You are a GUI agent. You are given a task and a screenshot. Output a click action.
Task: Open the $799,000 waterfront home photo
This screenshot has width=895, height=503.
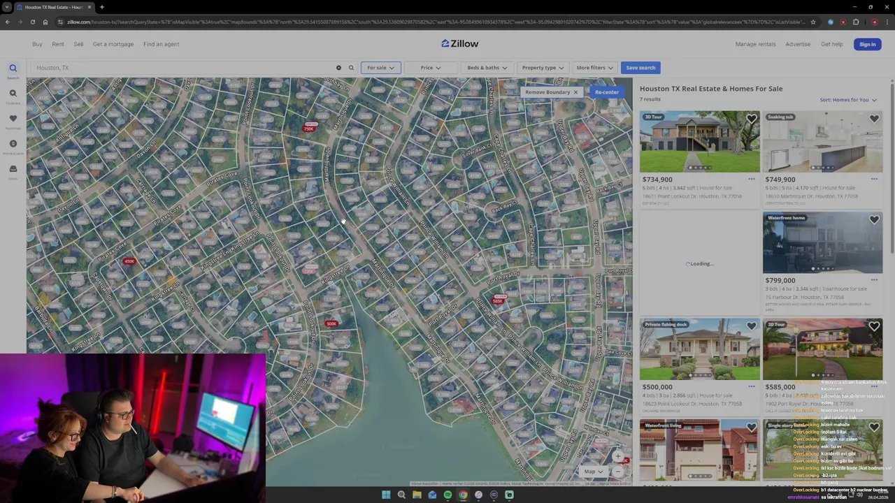(x=822, y=242)
